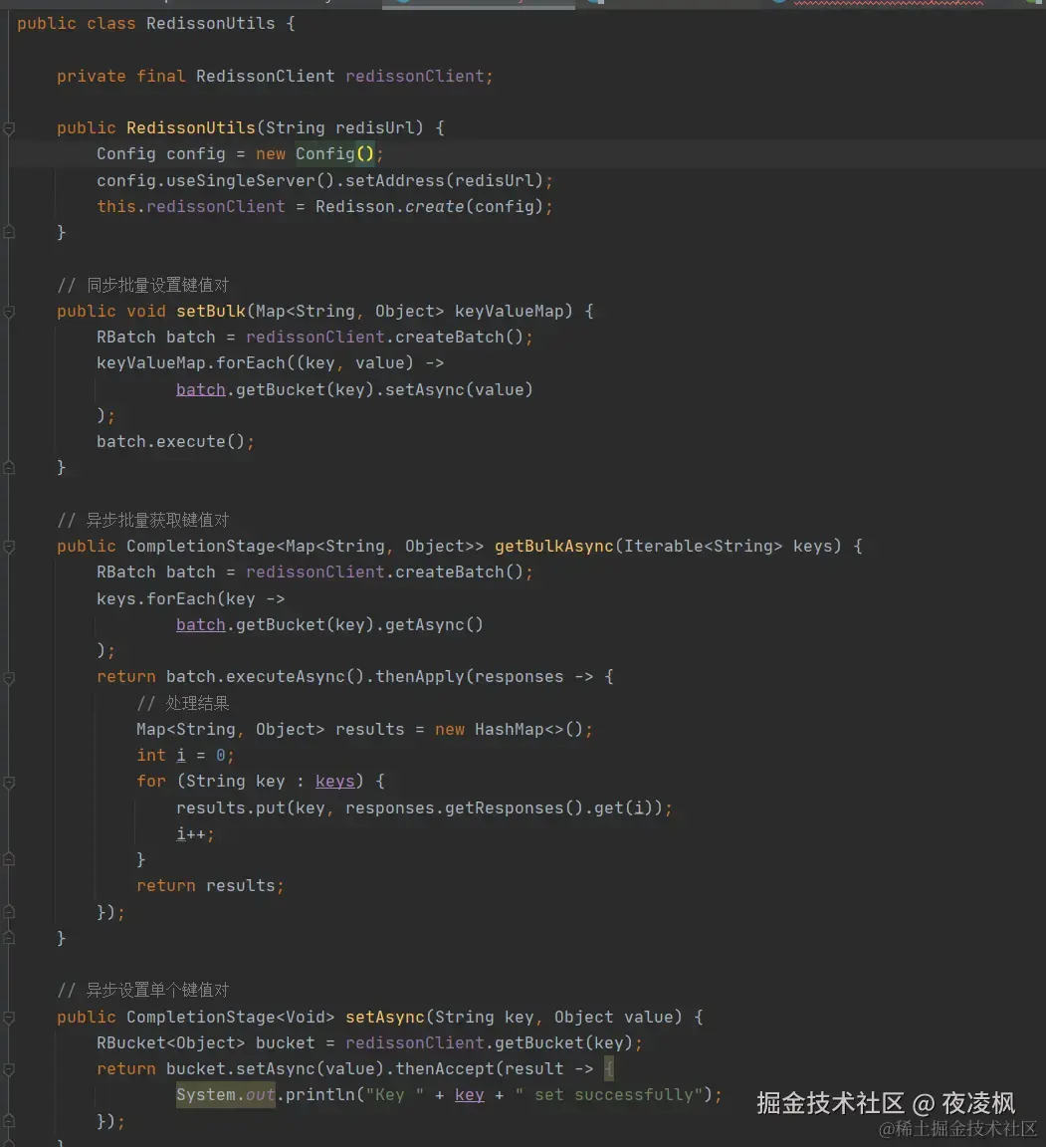This screenshot has width=1046, height=1147.
Task: Click the Iterable<String> parameter type
Action: point(704,546)
